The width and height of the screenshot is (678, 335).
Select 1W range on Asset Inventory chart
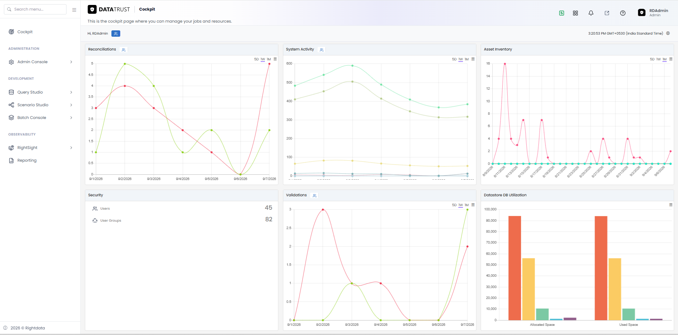658,59
